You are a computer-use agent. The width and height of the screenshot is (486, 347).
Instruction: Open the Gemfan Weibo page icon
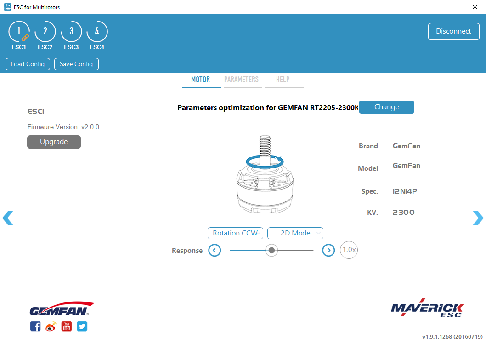click(x=51, y=326)
